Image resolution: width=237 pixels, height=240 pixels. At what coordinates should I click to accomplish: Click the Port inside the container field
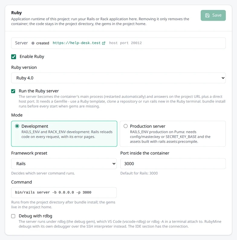[173, 164]
